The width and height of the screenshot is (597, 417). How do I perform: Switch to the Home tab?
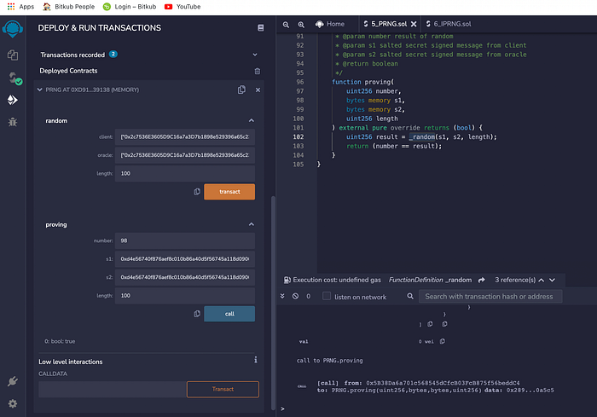[x=330, y=24]
